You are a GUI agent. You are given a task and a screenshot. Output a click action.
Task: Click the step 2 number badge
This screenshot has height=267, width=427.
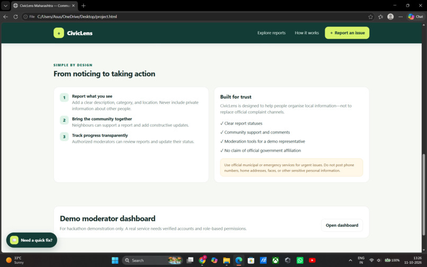(x=64, y=120)
